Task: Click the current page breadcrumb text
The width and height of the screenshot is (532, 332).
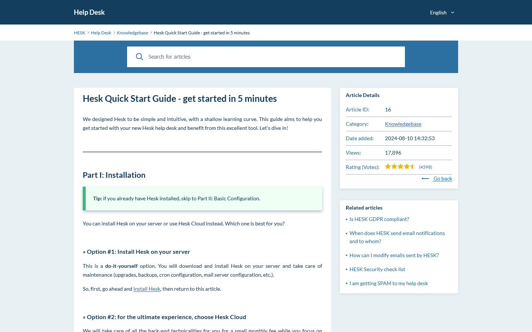Action: tap(202, 33)
